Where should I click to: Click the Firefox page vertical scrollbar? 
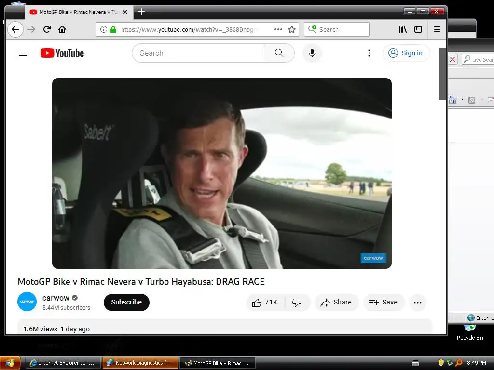coord(442,74)
